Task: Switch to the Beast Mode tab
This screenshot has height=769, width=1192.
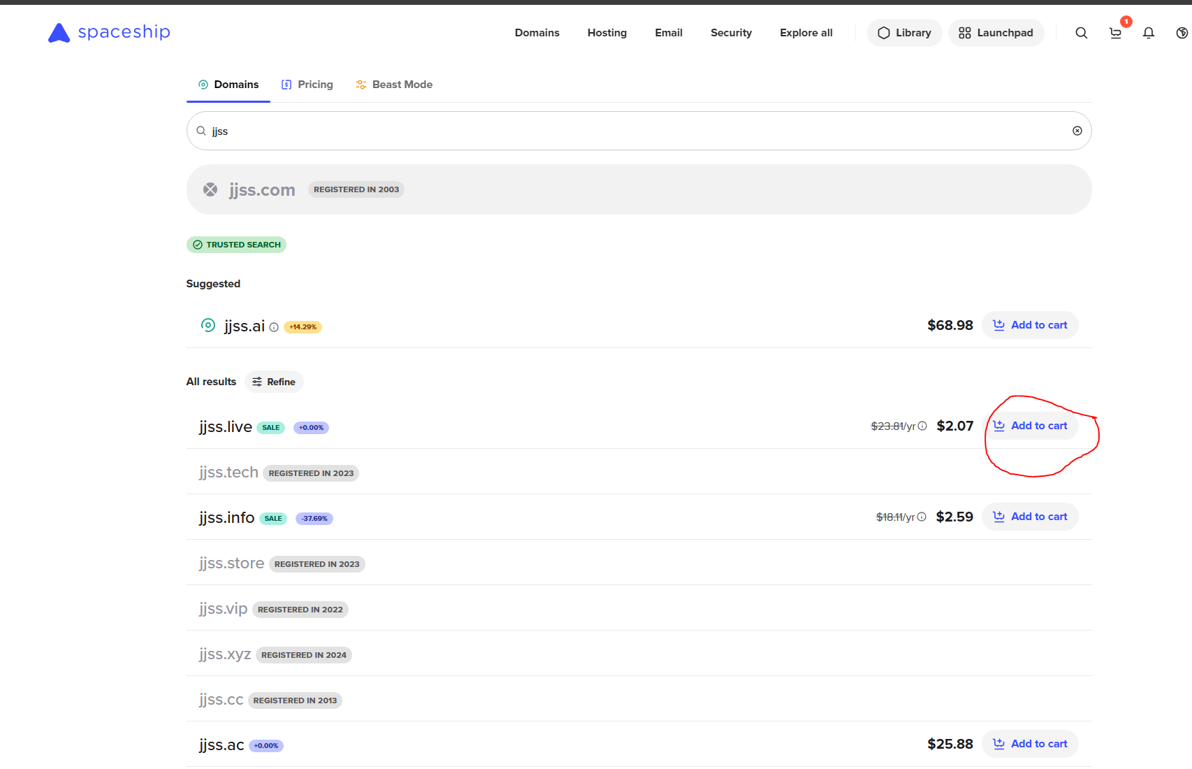Action: pyautogui.click(x=394, y=85)
